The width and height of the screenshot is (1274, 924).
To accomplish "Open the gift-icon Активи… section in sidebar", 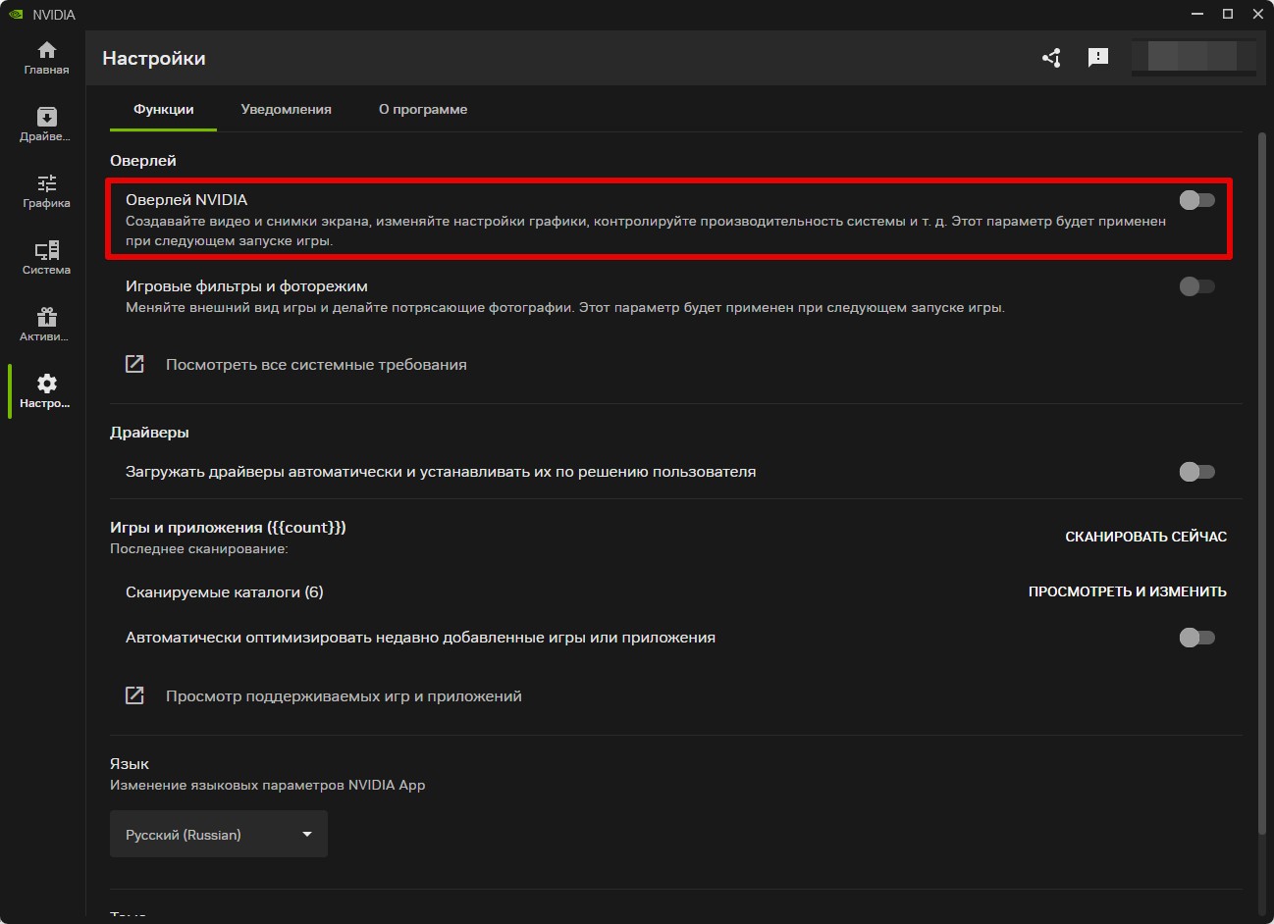I will (x=46, y=325).
